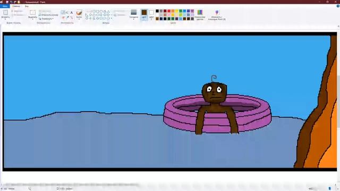This screenshot has width=340, height=191.
Task: Click the pink inflatable pool on canvas
Action: [217, 113]
